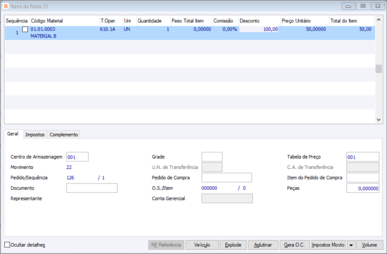Click the Volume button
This screenshot has width=387, height=254.
coord(370,245)
